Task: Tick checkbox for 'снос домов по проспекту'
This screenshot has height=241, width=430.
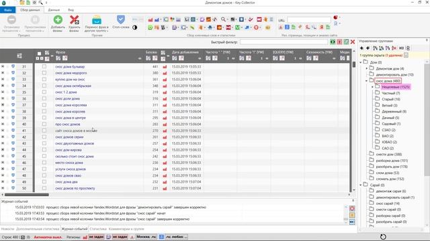Action: [44, 188]
